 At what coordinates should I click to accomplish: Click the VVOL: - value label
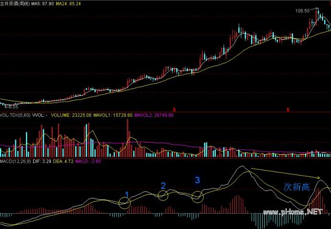[40, 115]
